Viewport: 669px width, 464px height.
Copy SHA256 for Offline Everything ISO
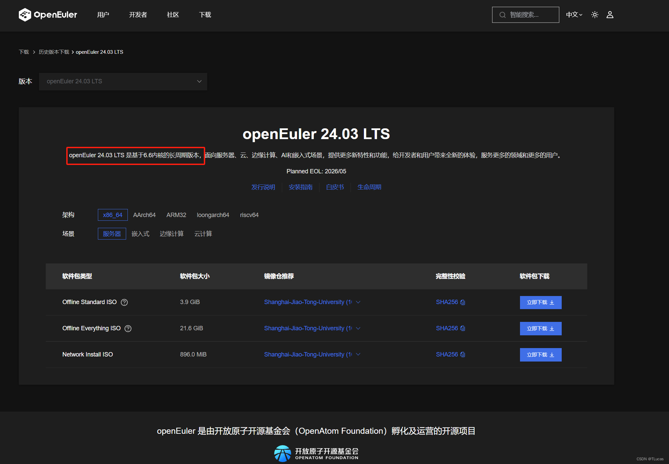click(463, 328)
